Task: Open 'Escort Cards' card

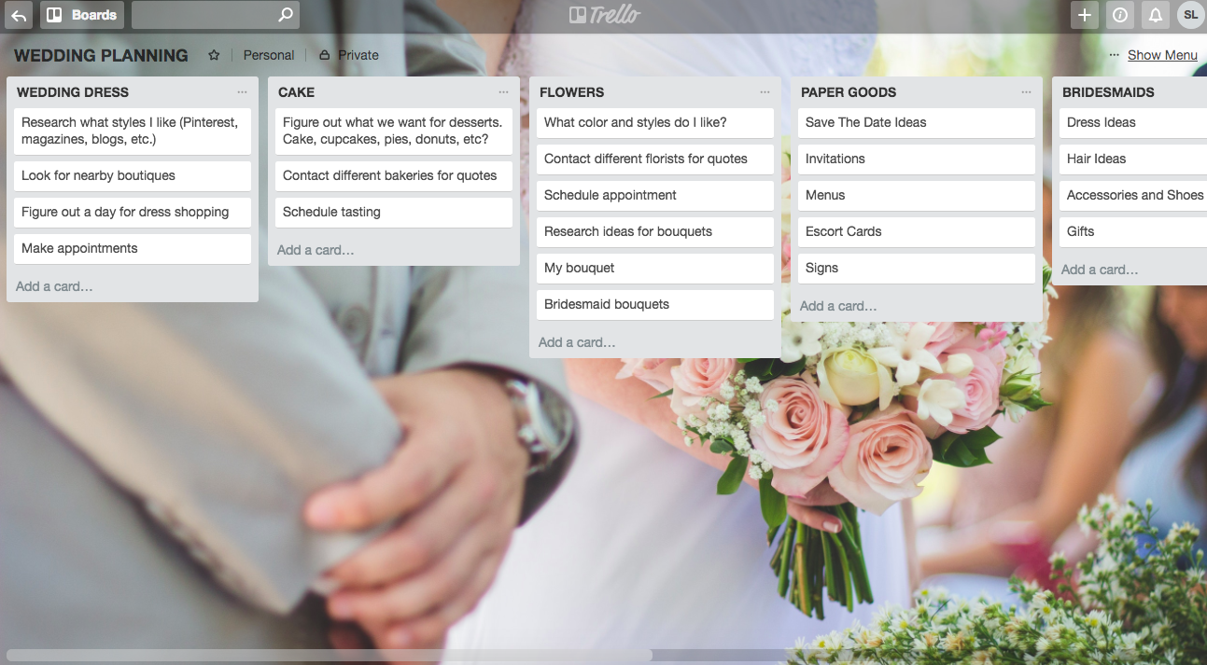Action: click(x=917, y=231)
